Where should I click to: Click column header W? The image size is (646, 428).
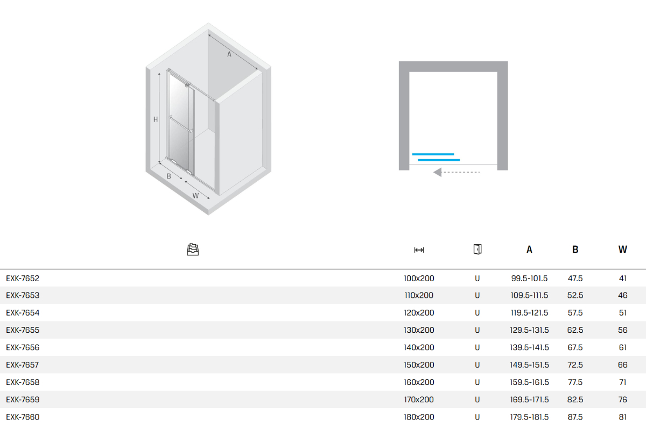[x=623, y=249]
